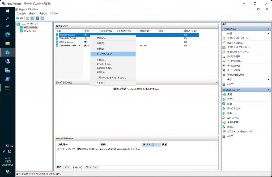The width and height of the screenshot is (272, 177).
Task: Open the 表示(V) menu in the menu bar
Action: pos(43,14)
